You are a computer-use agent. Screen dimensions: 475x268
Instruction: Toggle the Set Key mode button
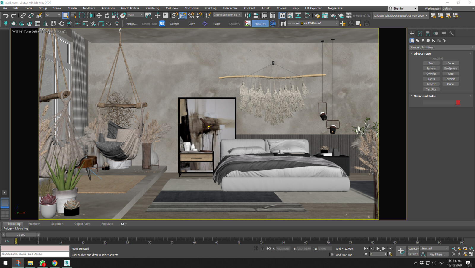click(x=413, y=254)
